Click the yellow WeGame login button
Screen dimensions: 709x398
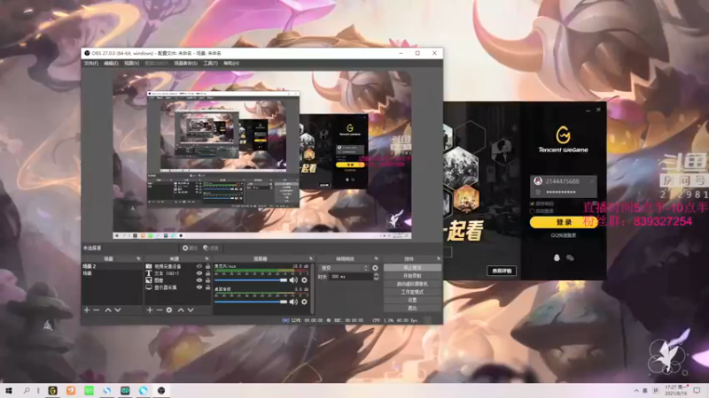click(x=564, y=222)
